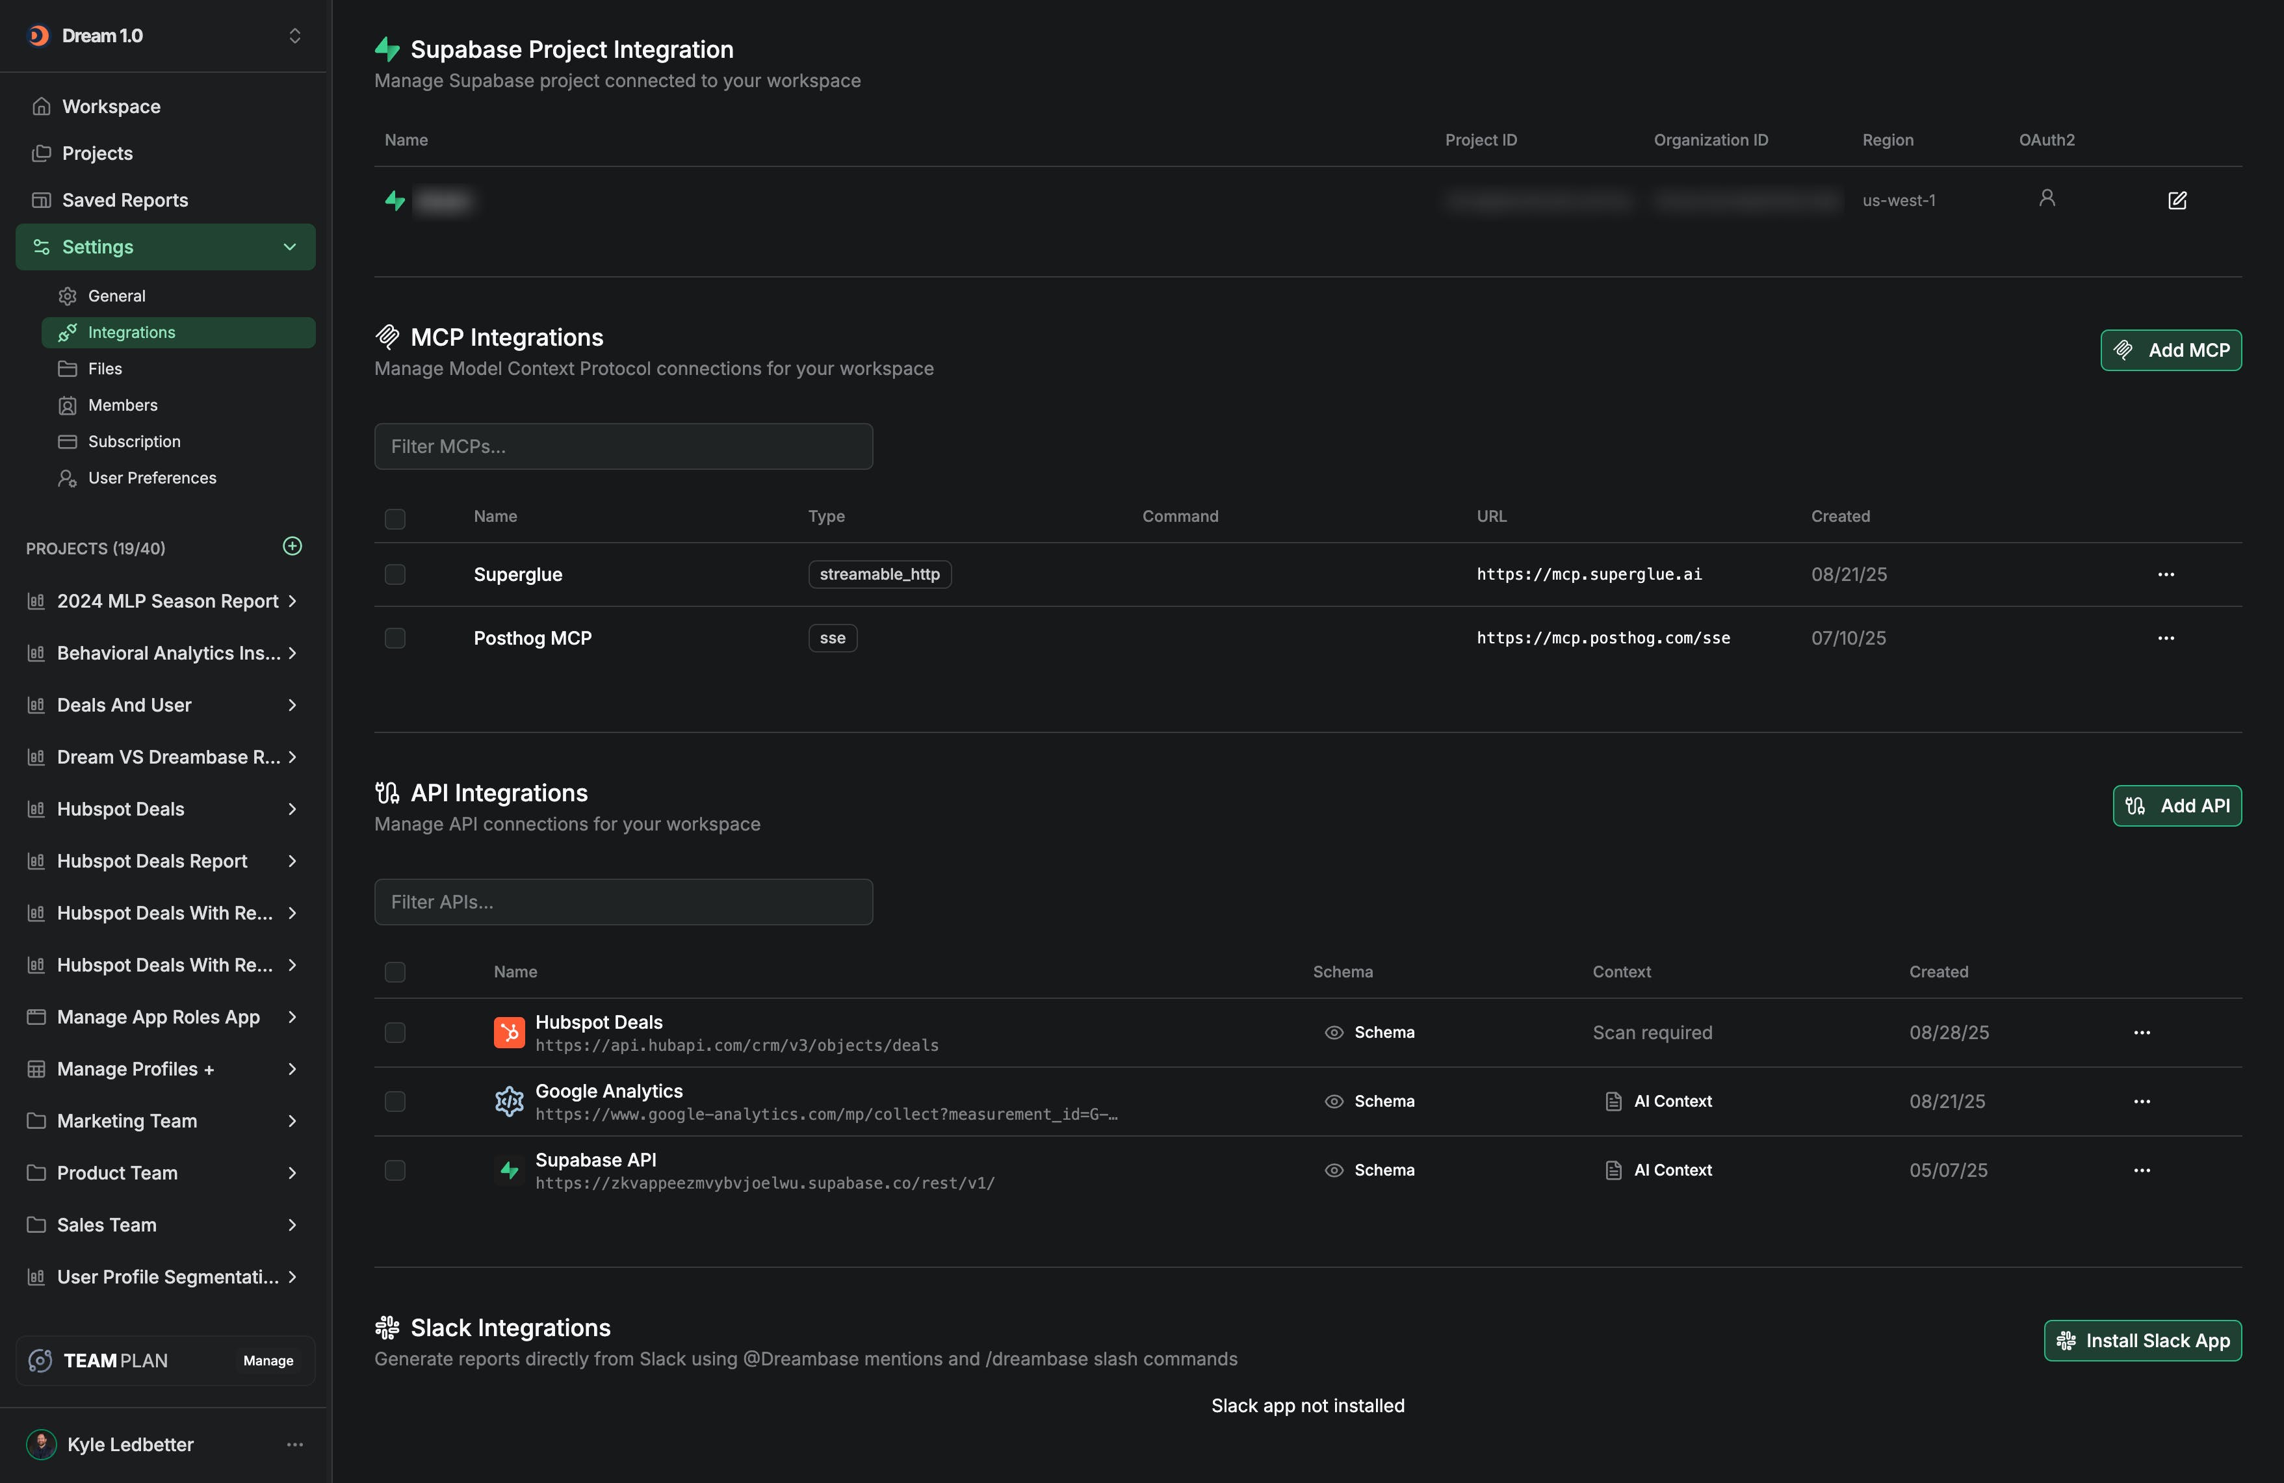Select all APIs with header checkbox

pyautogui.click(x=395, y=973)
